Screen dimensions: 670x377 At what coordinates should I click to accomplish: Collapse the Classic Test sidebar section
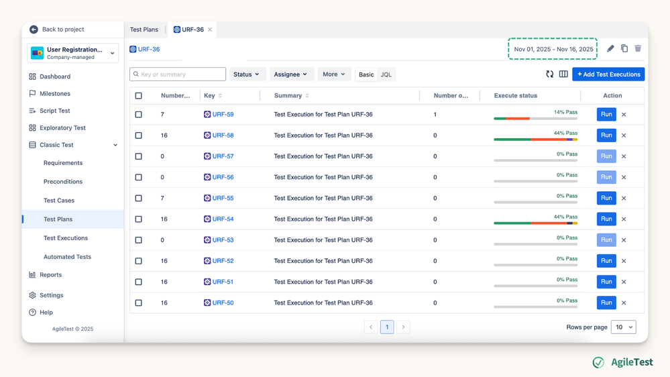pos(115,146)
